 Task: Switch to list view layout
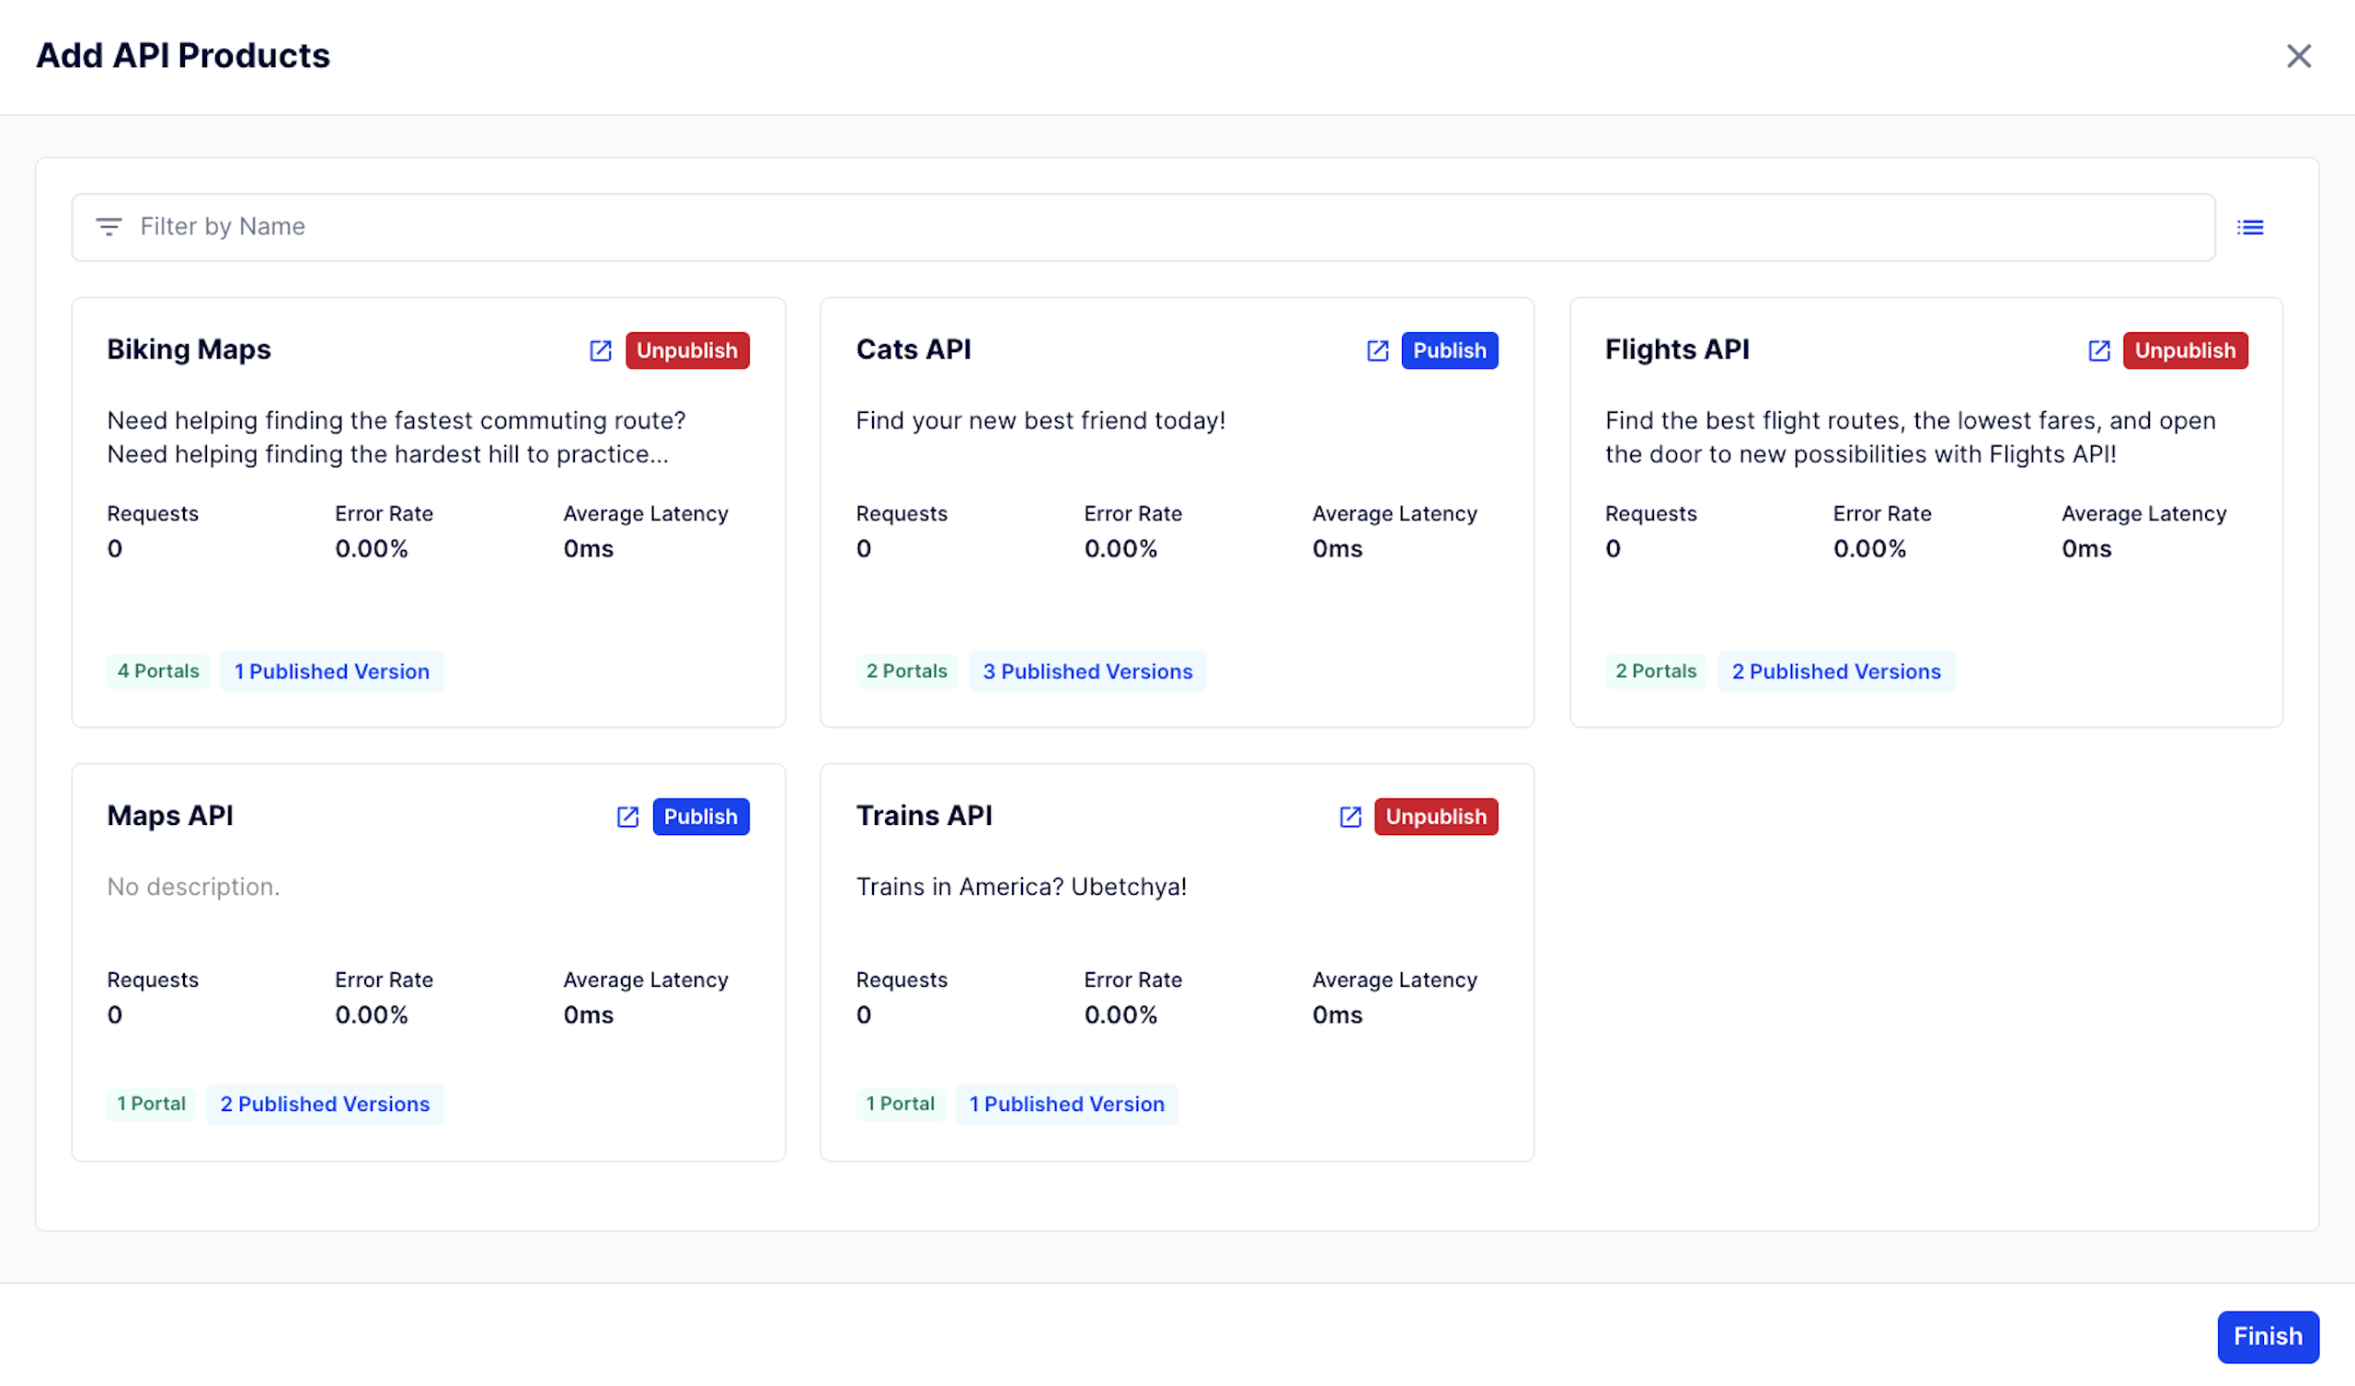[2249, 227]
